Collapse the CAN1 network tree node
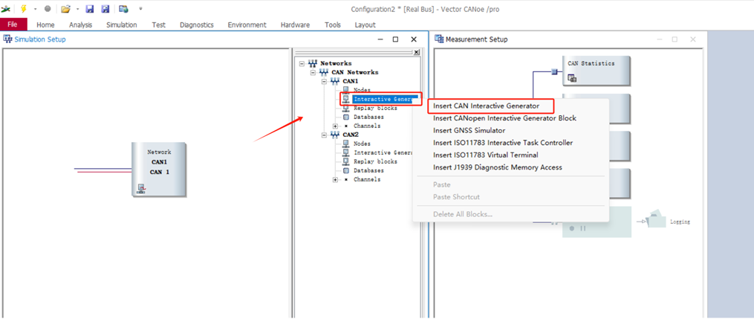Screen dimensions: 754x319 [x=324, y=81]
